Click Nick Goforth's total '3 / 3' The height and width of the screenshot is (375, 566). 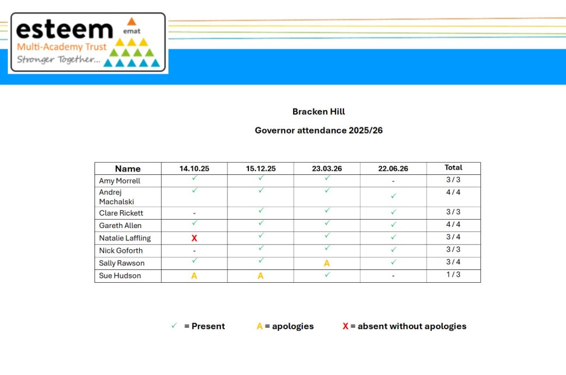tap(454, 249)
